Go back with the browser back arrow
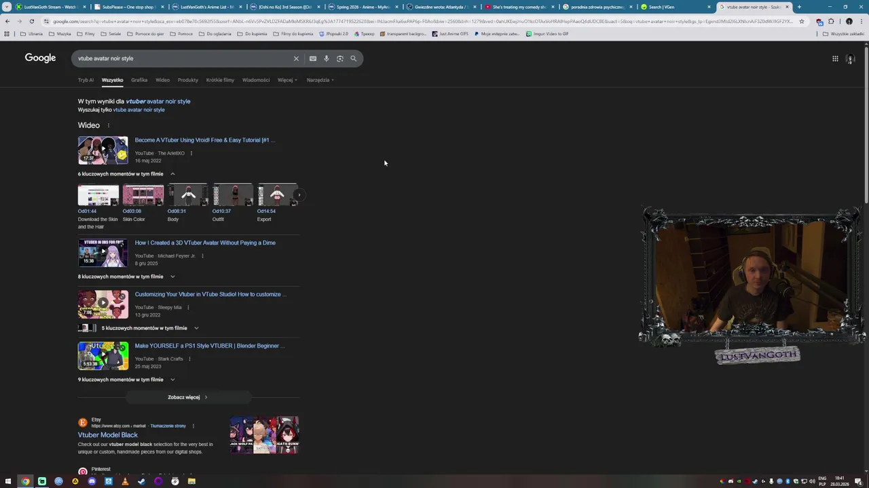Viewport: 869px width, 488px height. [7, 21]
